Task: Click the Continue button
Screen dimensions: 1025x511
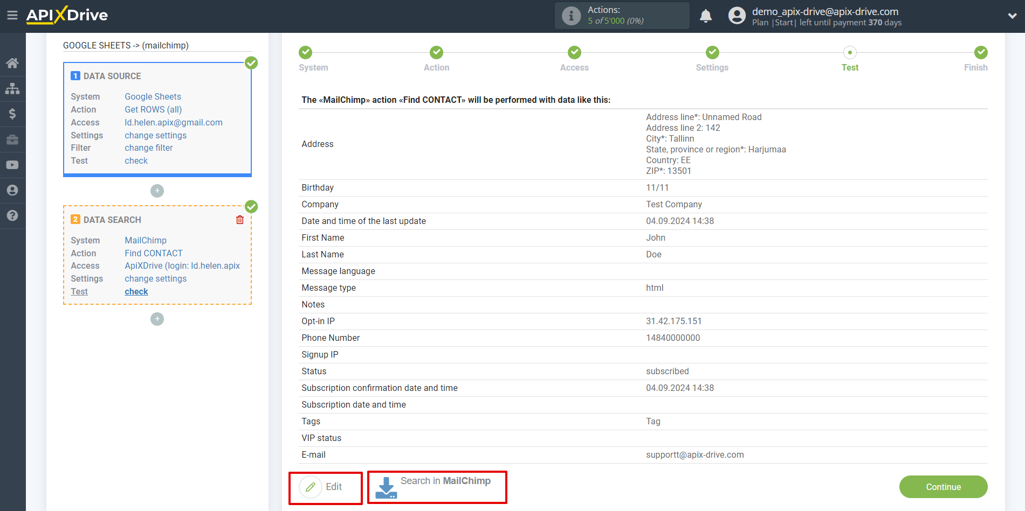Action: [943, 487]
